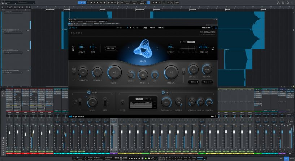This screenshot has width=295, height=161.
Task: Click the High Mult knob
Action: [x=207, y=69]
